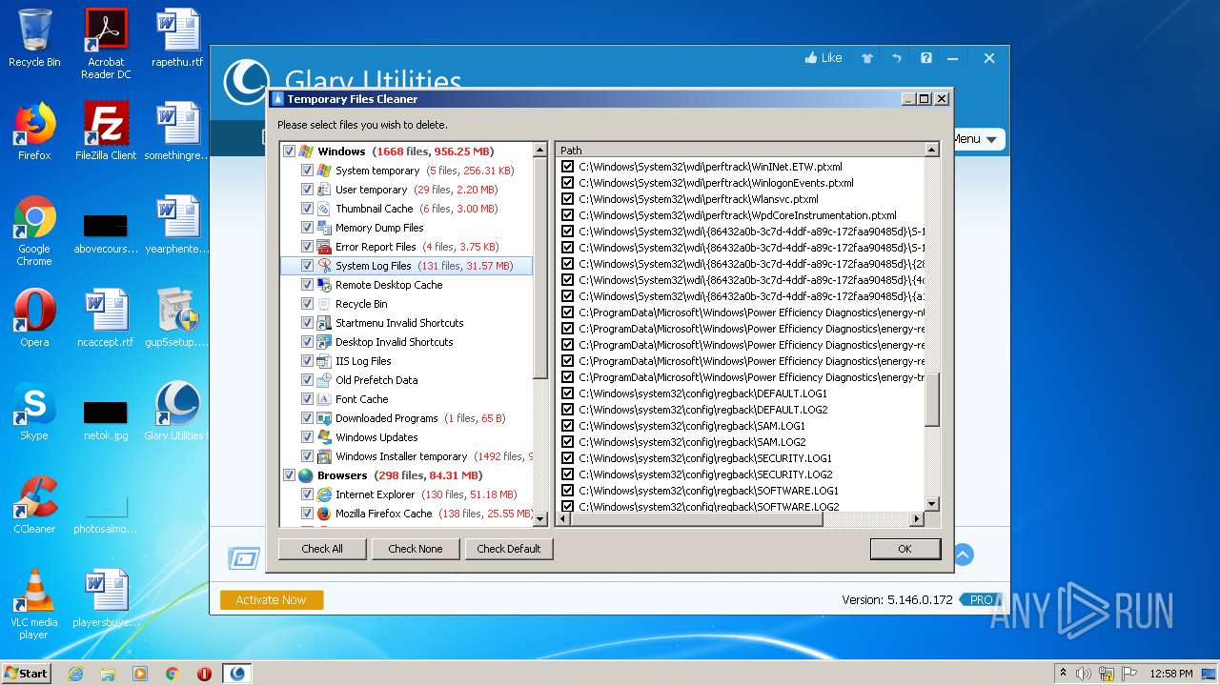Uncheck the System temporary checkbox
This screenshot has height=686, width=1220.
307,171
